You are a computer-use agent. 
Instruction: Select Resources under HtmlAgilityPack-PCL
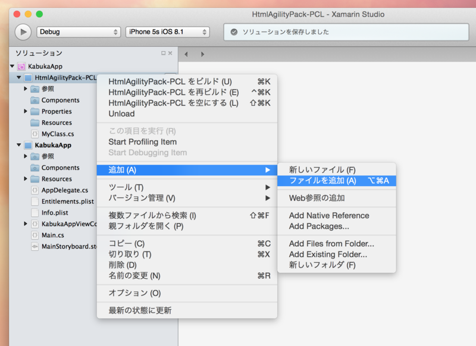pos(57,122)
